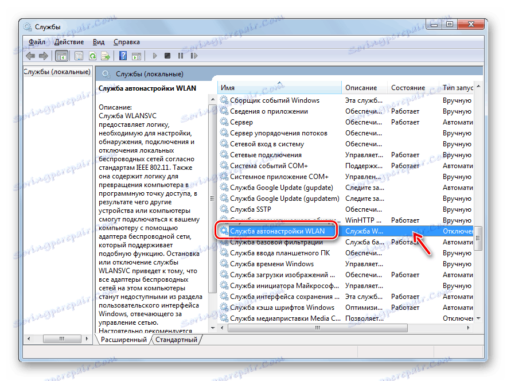
Task: Open the Вид menu
Action: coord(99,42)
